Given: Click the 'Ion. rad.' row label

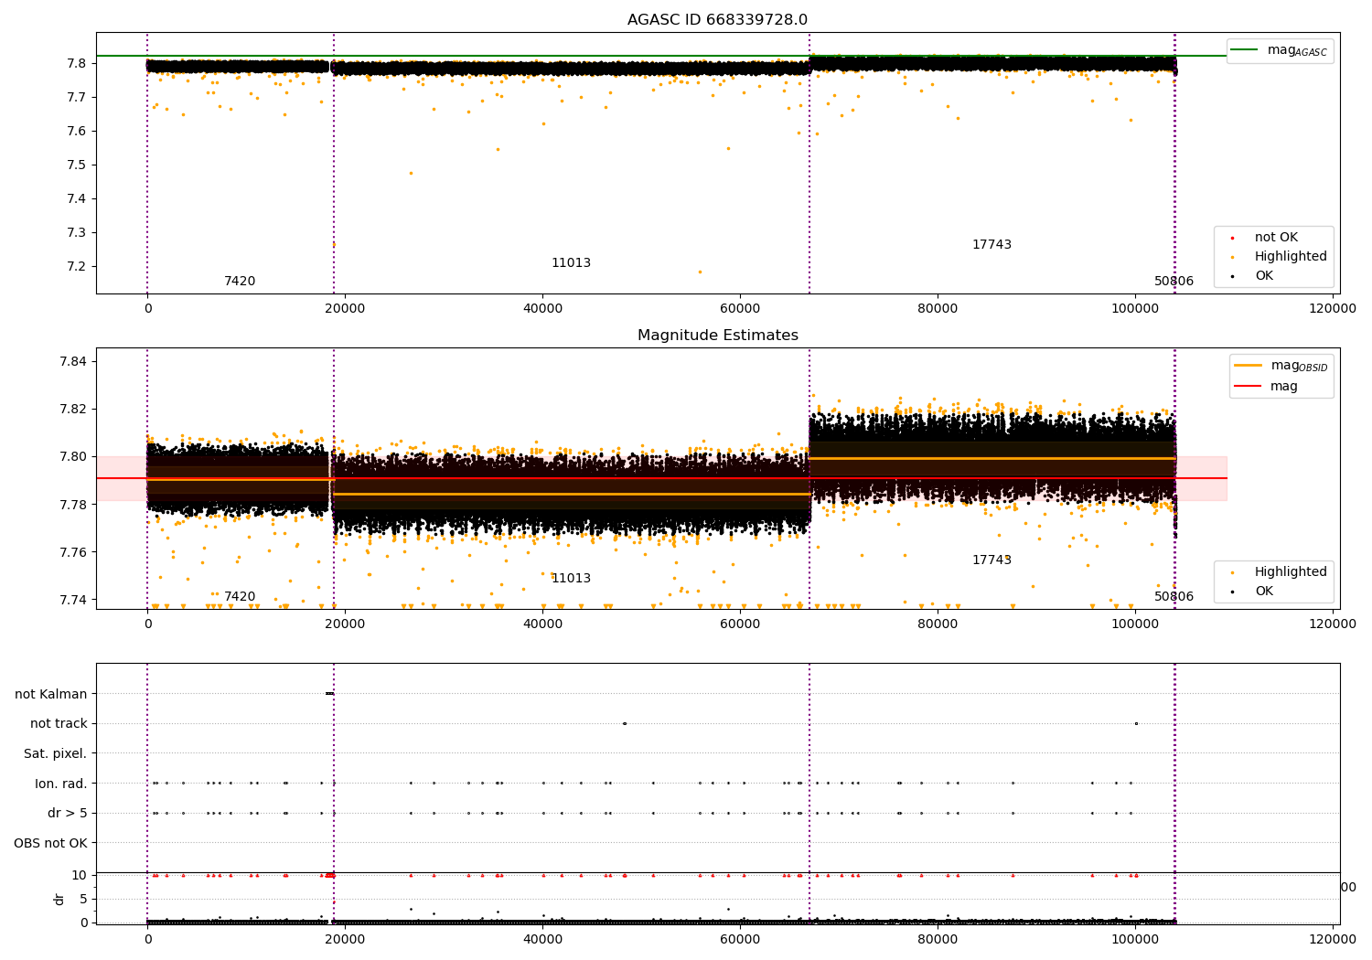Looking at the screenshot, I should click(61, 784).
